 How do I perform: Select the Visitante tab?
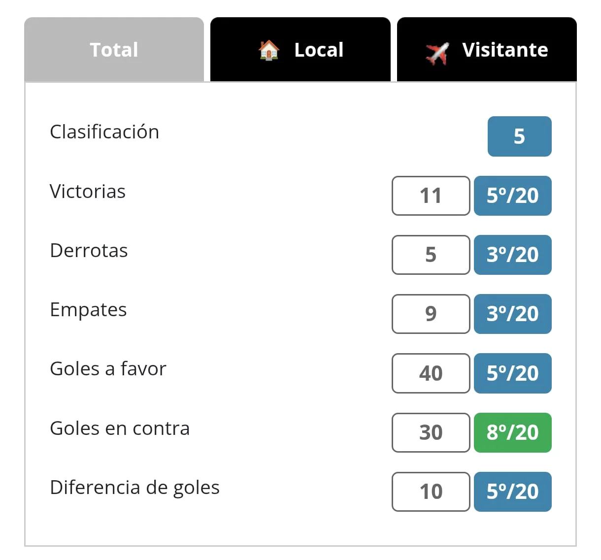click(x=504, y=50)
